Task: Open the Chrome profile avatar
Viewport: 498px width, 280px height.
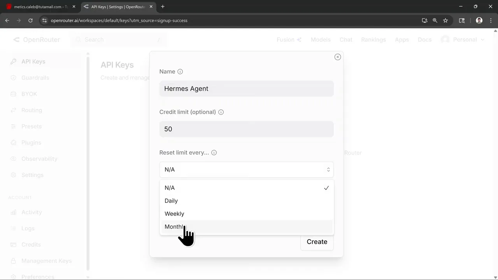Action: click(x=479, y=20)
